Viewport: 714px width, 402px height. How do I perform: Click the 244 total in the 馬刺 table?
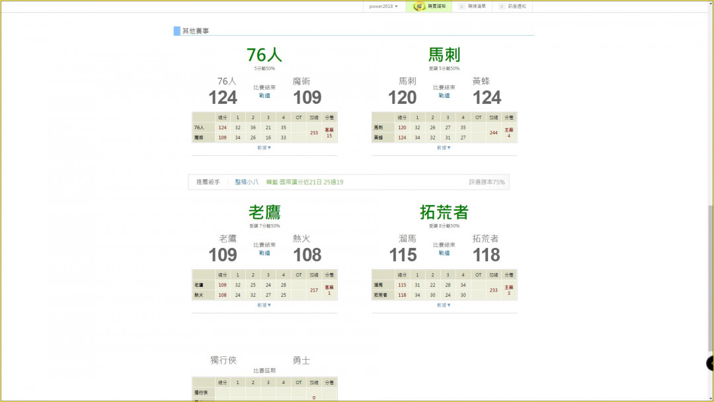coord(494,133)
